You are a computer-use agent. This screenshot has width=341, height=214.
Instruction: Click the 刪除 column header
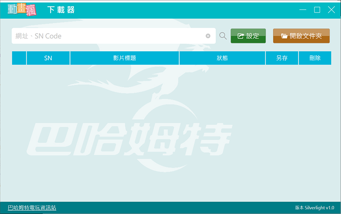tap(315, 58)
